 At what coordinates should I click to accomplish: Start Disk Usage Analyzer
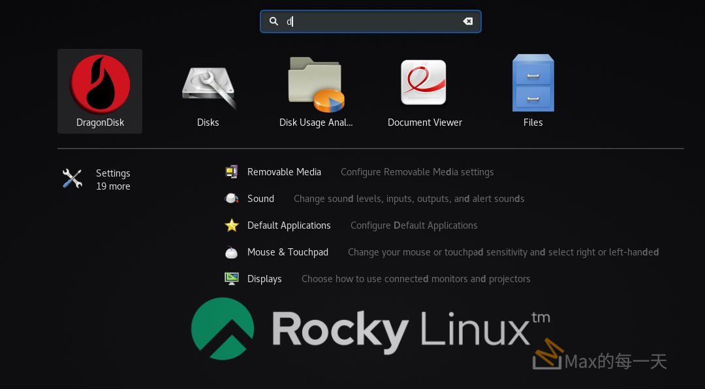pos(315,91)
